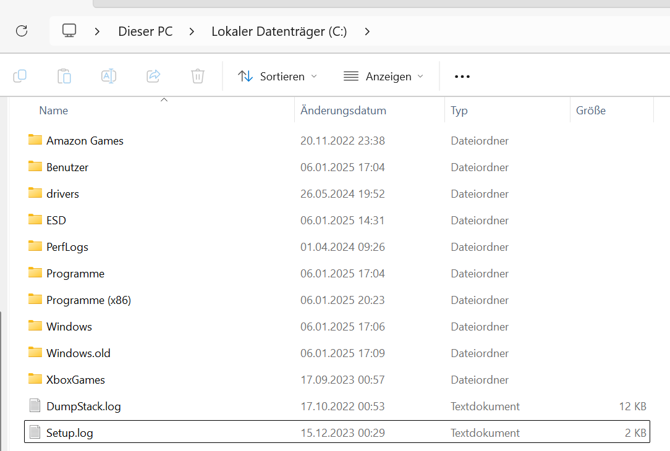
Task: Click the Programme (x86) folder icon
Action: point(35,299)
